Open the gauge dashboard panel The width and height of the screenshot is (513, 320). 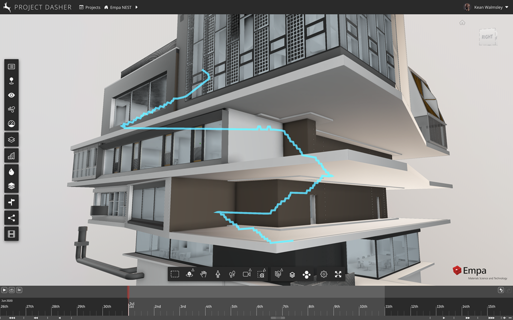tap(12, 123)
